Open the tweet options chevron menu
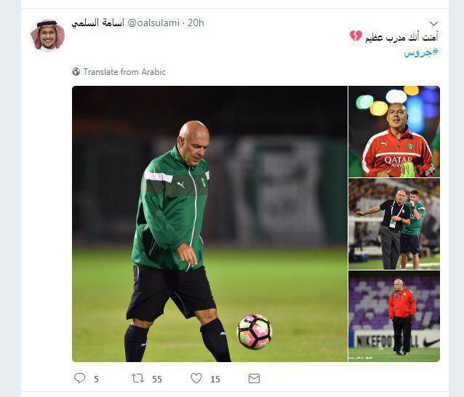The image size is (464, 397). pos(433,23)
